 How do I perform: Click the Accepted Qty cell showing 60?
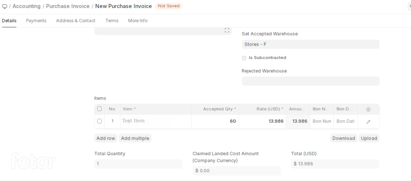tap(215, 121)
